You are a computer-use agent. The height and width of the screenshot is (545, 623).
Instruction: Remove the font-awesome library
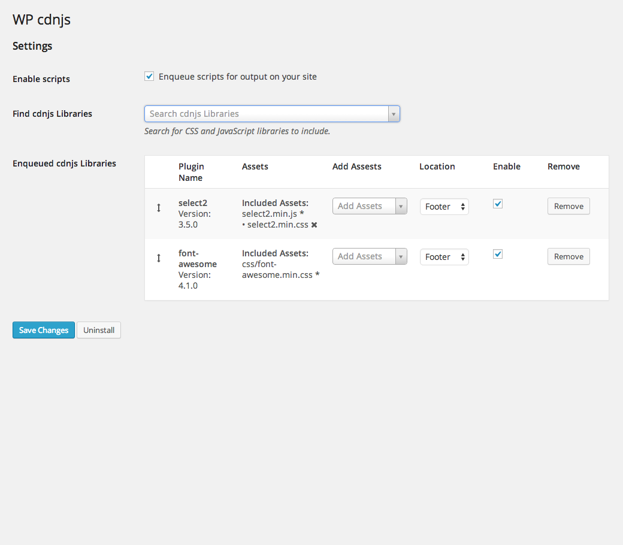tap(568, 256)
